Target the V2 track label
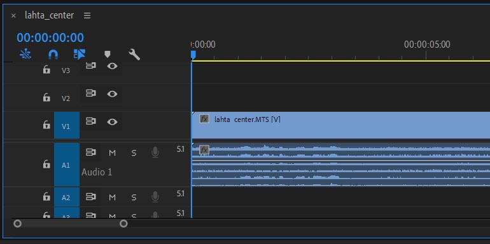Screen dimensions: 490x244 (x=66, y=98)
